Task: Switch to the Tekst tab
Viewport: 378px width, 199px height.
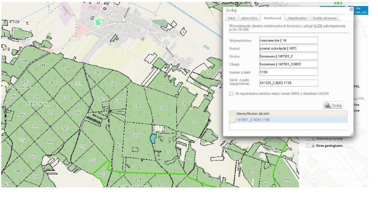Action: (231, 18)
